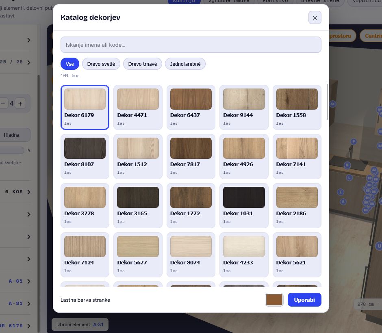Click the Uporabi button
Screen dimensions: 382x333
(x=304, y=300)
